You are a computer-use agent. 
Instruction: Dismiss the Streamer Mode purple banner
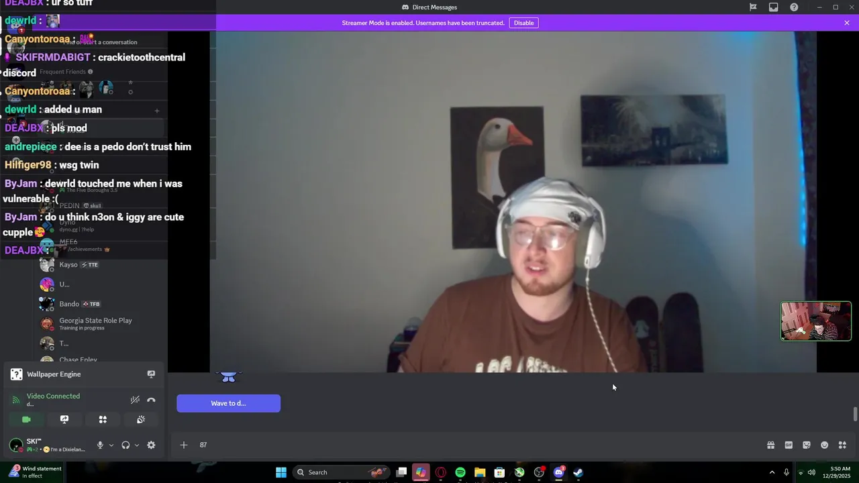pos(847,23)
